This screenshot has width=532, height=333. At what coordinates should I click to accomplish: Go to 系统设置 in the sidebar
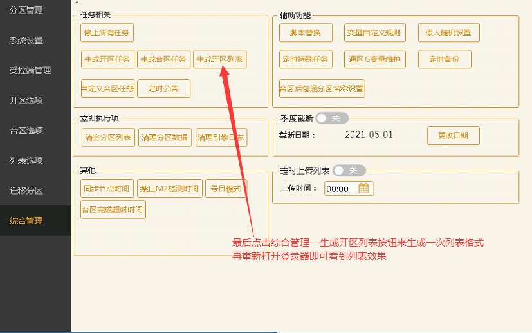(26, 41)
